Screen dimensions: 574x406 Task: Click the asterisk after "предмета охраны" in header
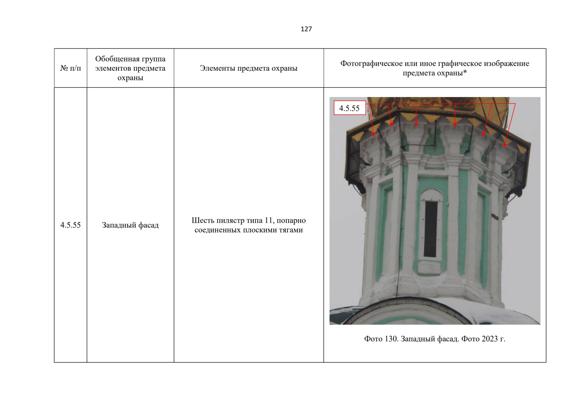[x=465, y=72]
